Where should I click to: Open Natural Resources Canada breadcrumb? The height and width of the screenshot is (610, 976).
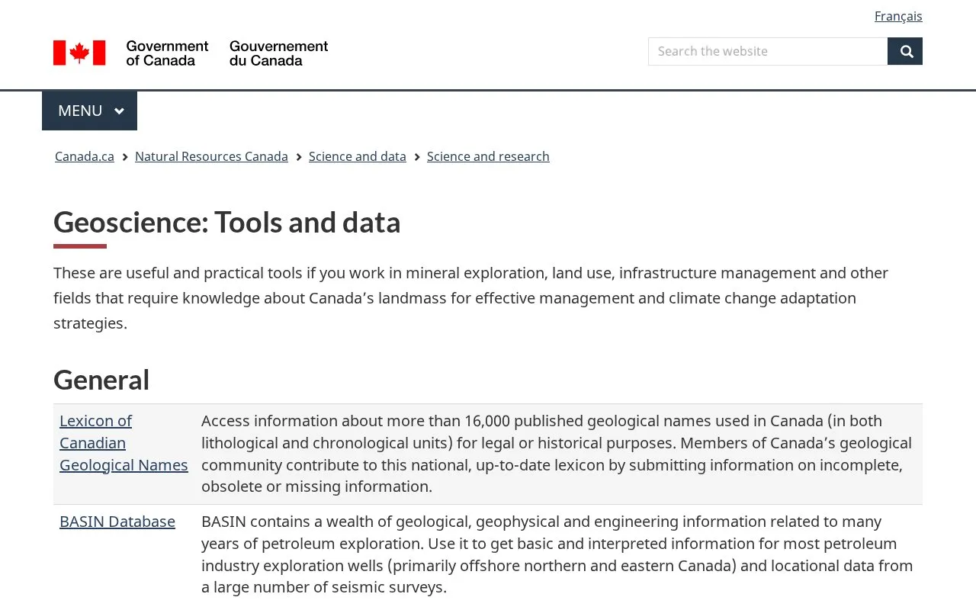(x=211, y=156)
